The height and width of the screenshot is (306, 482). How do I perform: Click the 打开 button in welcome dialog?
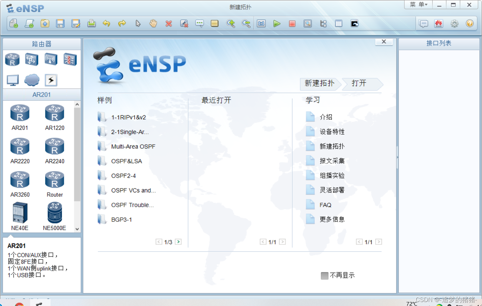361,84
